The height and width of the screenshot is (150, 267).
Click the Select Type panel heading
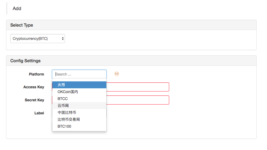pyautogui.click(x=22, y=25)
